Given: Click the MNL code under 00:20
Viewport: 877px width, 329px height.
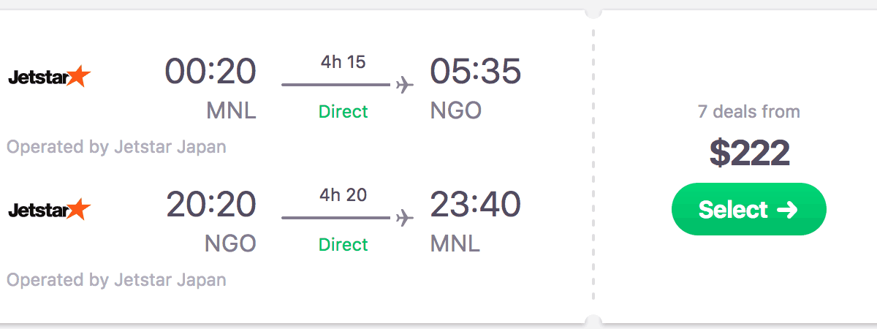Looking at the screenshot, I should point(231,111).
